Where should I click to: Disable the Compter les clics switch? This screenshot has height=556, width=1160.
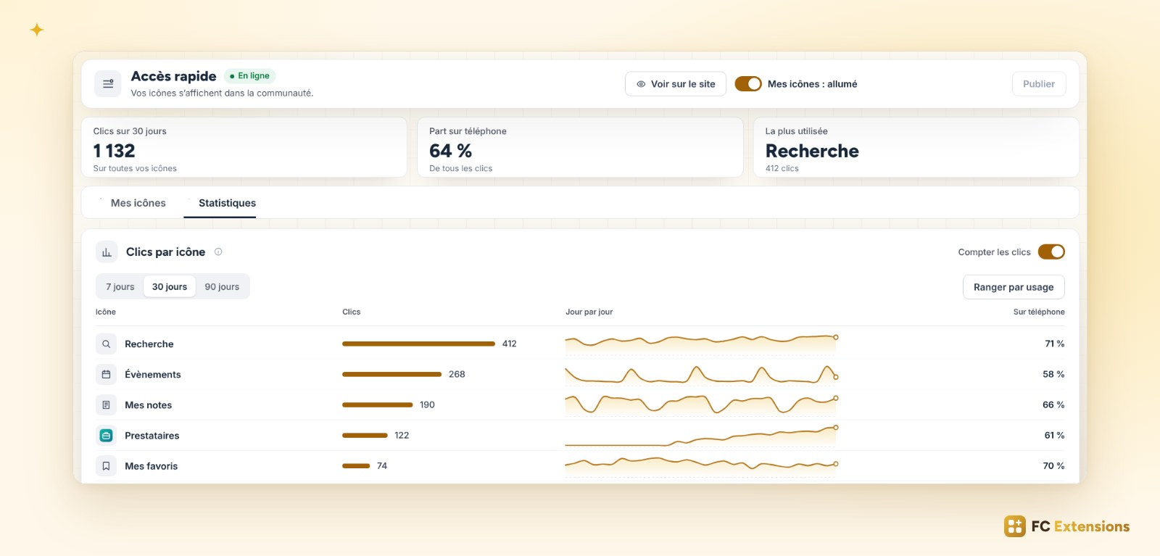click(1051, 252)
